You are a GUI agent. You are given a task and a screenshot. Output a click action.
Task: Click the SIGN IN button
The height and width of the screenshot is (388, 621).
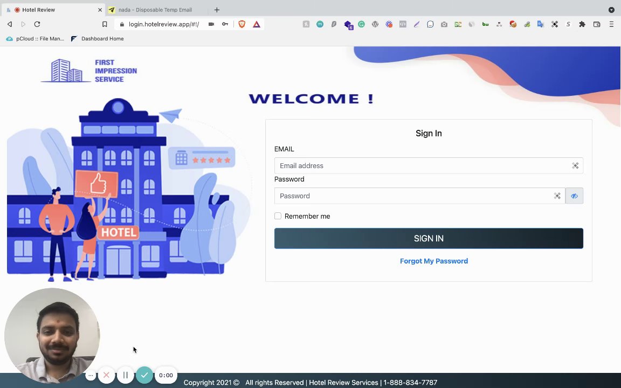429,238
